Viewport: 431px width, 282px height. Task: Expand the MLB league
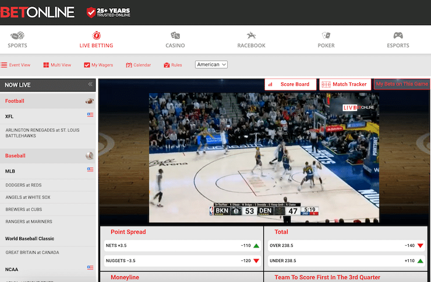48,171
